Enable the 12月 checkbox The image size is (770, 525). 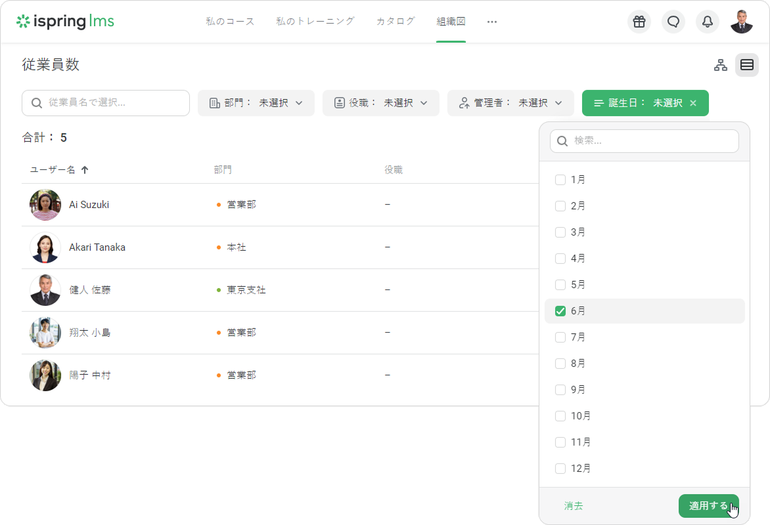click(560, 469)
